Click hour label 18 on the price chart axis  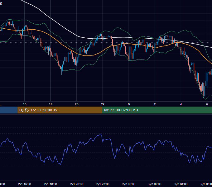tap(51, 104)
